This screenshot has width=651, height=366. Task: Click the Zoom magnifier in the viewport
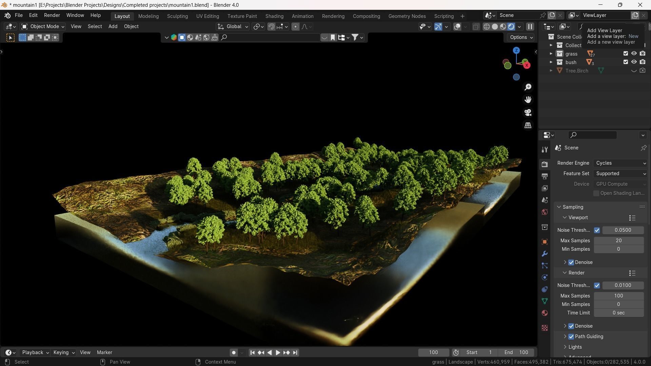click(x=528, y=87)
